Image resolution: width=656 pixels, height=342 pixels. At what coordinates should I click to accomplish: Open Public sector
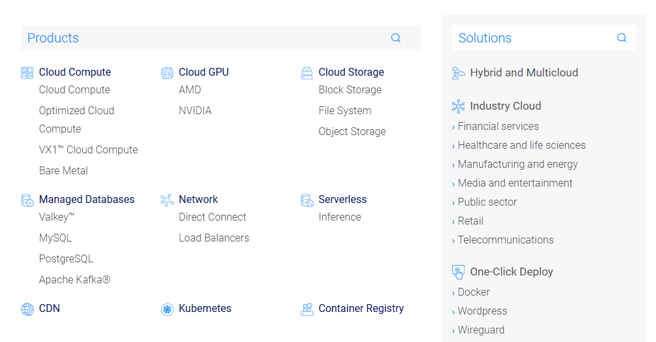[487, 202]
